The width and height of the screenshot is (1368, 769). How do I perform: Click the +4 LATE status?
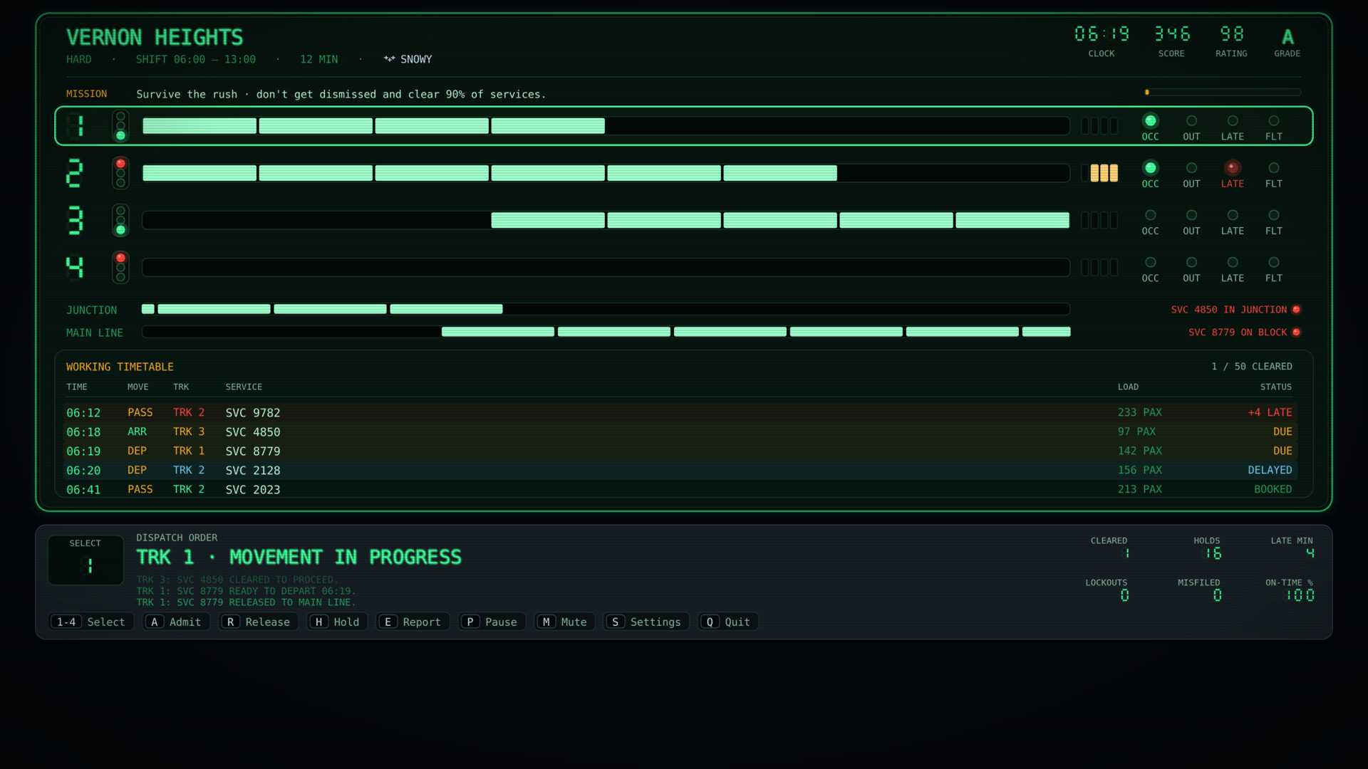pos(1270,413)
